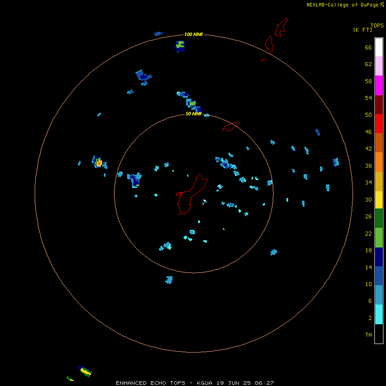Click the Rota island outline near 50 NMI ring

click(230, 127)
